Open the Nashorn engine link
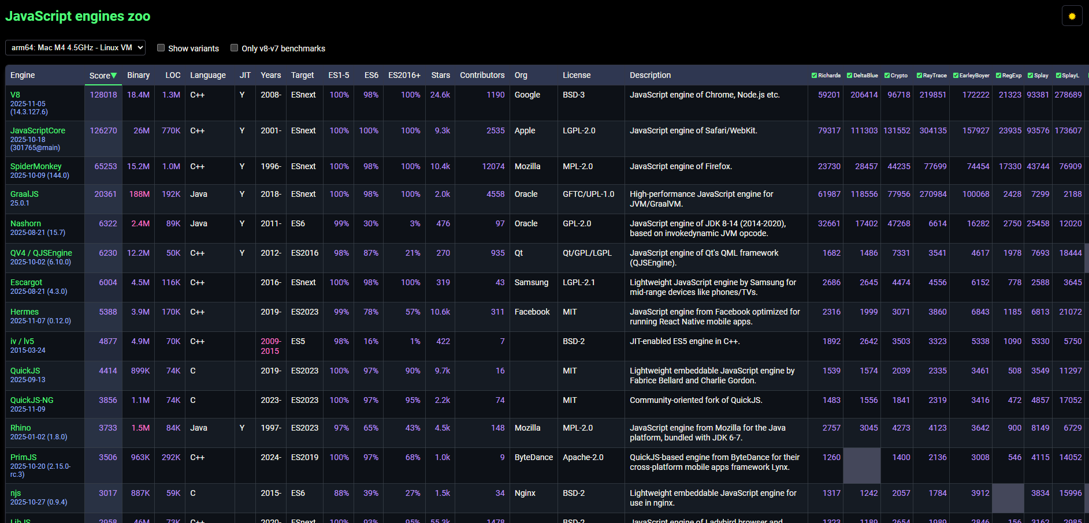The height and width of the screenshot is (523, 1089). pyautogui.click(x=25, y=223)
